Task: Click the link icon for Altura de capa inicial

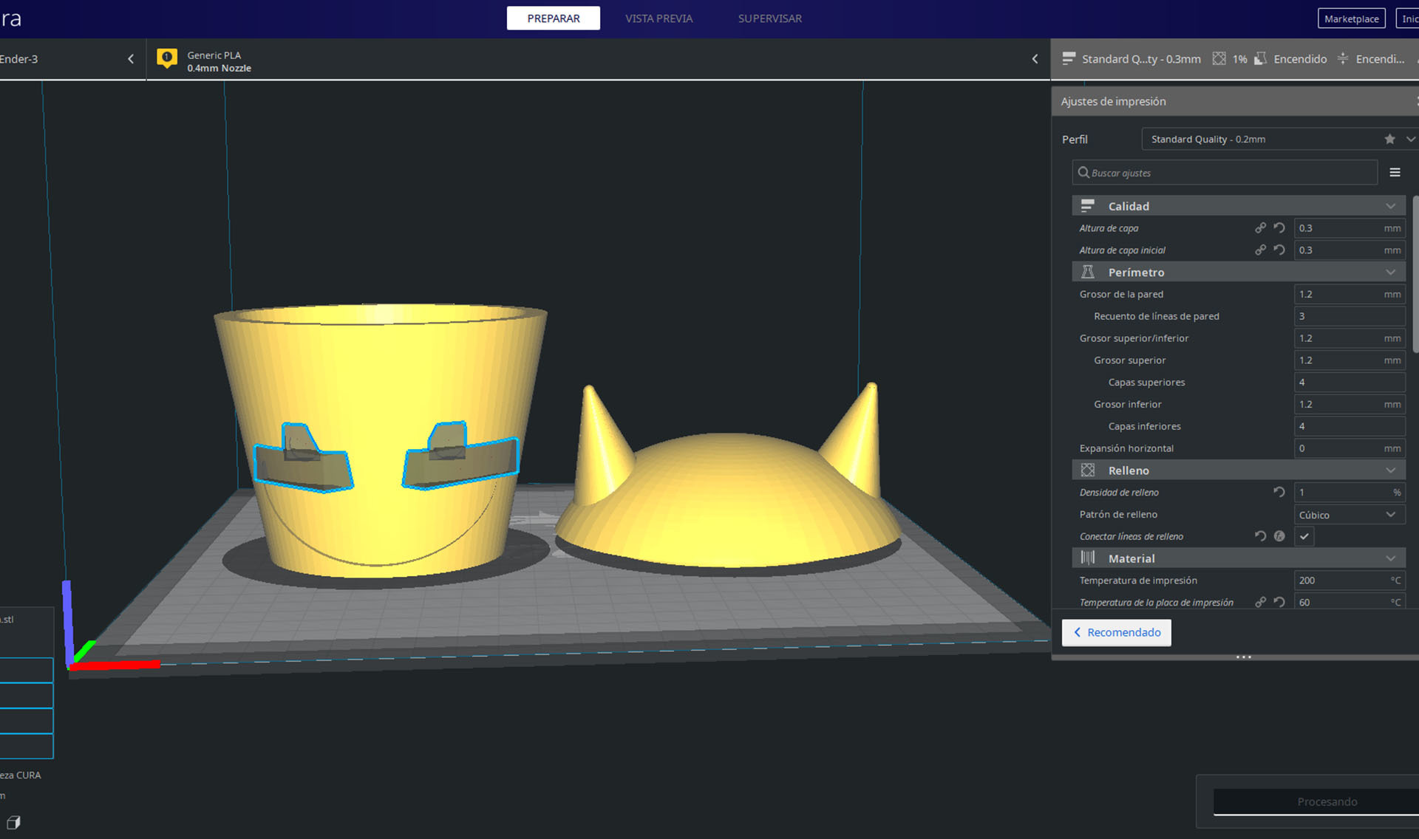Action: [x=1260, y=250]
